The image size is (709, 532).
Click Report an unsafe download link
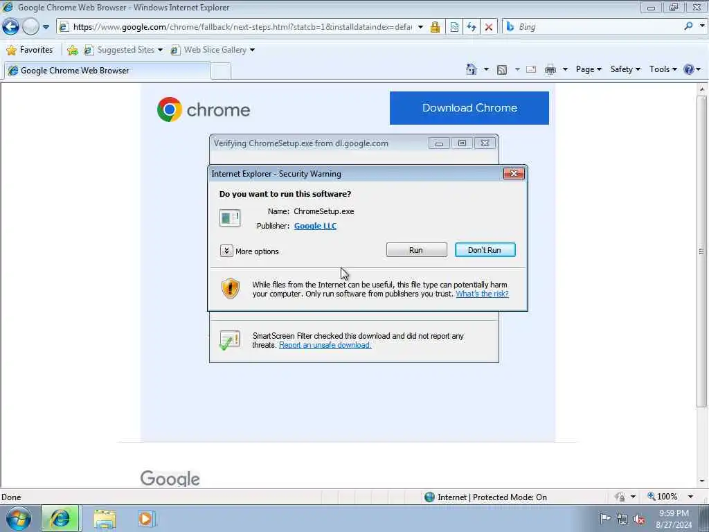coord(325,345)
